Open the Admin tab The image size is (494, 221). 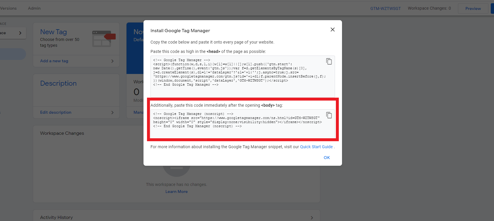[x=34, y=8]
